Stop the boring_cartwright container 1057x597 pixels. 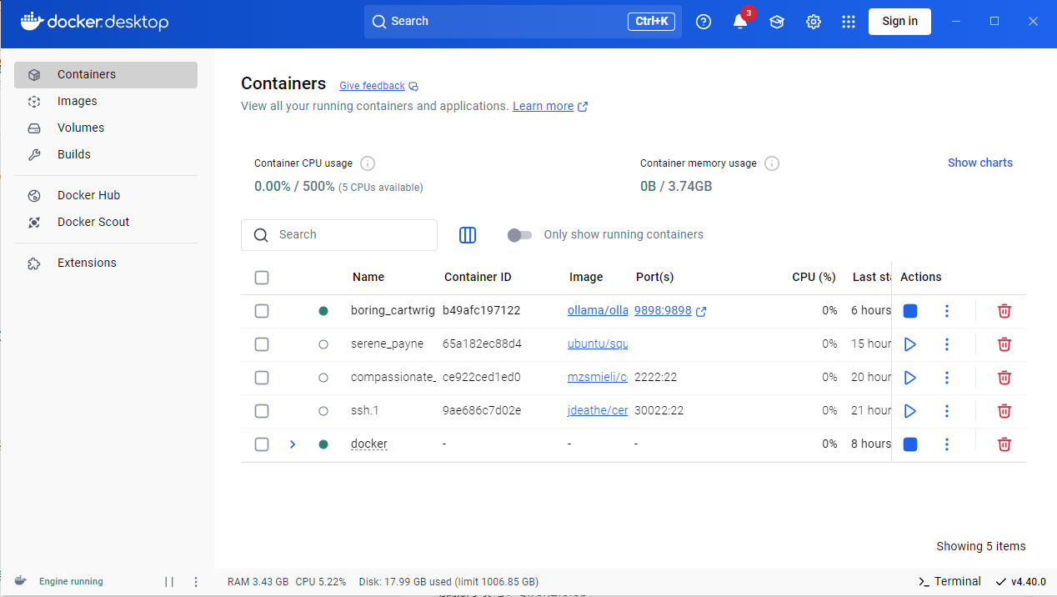tap(910, 311)
